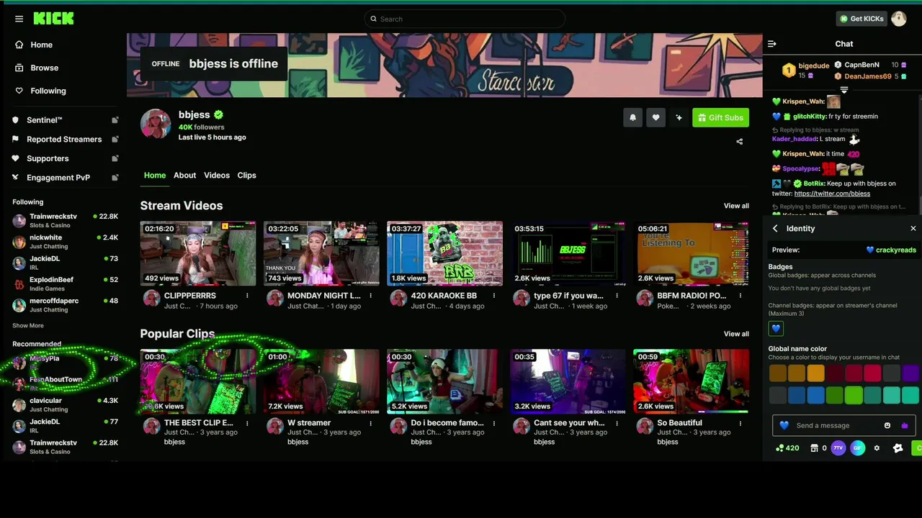Switch to the Videos tab
Viewport: 922px width, 518px height.
(216, 176)
